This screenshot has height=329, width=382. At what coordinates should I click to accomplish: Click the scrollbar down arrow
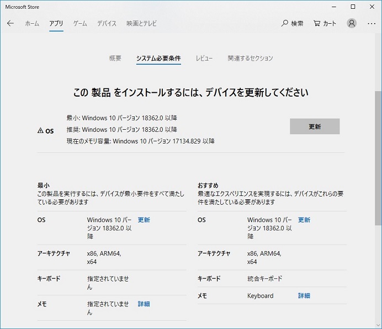point(378,325)
